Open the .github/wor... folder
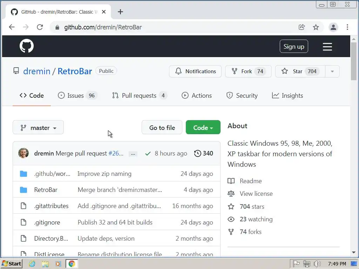This screenshot has width=359, height=269. (52, 174)
